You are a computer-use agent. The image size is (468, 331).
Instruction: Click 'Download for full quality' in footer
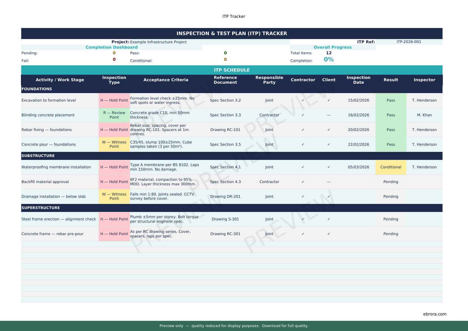(285, 326)
